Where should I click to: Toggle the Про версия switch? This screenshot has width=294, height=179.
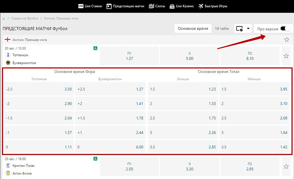pyautogui.click(x=285, y=29)
